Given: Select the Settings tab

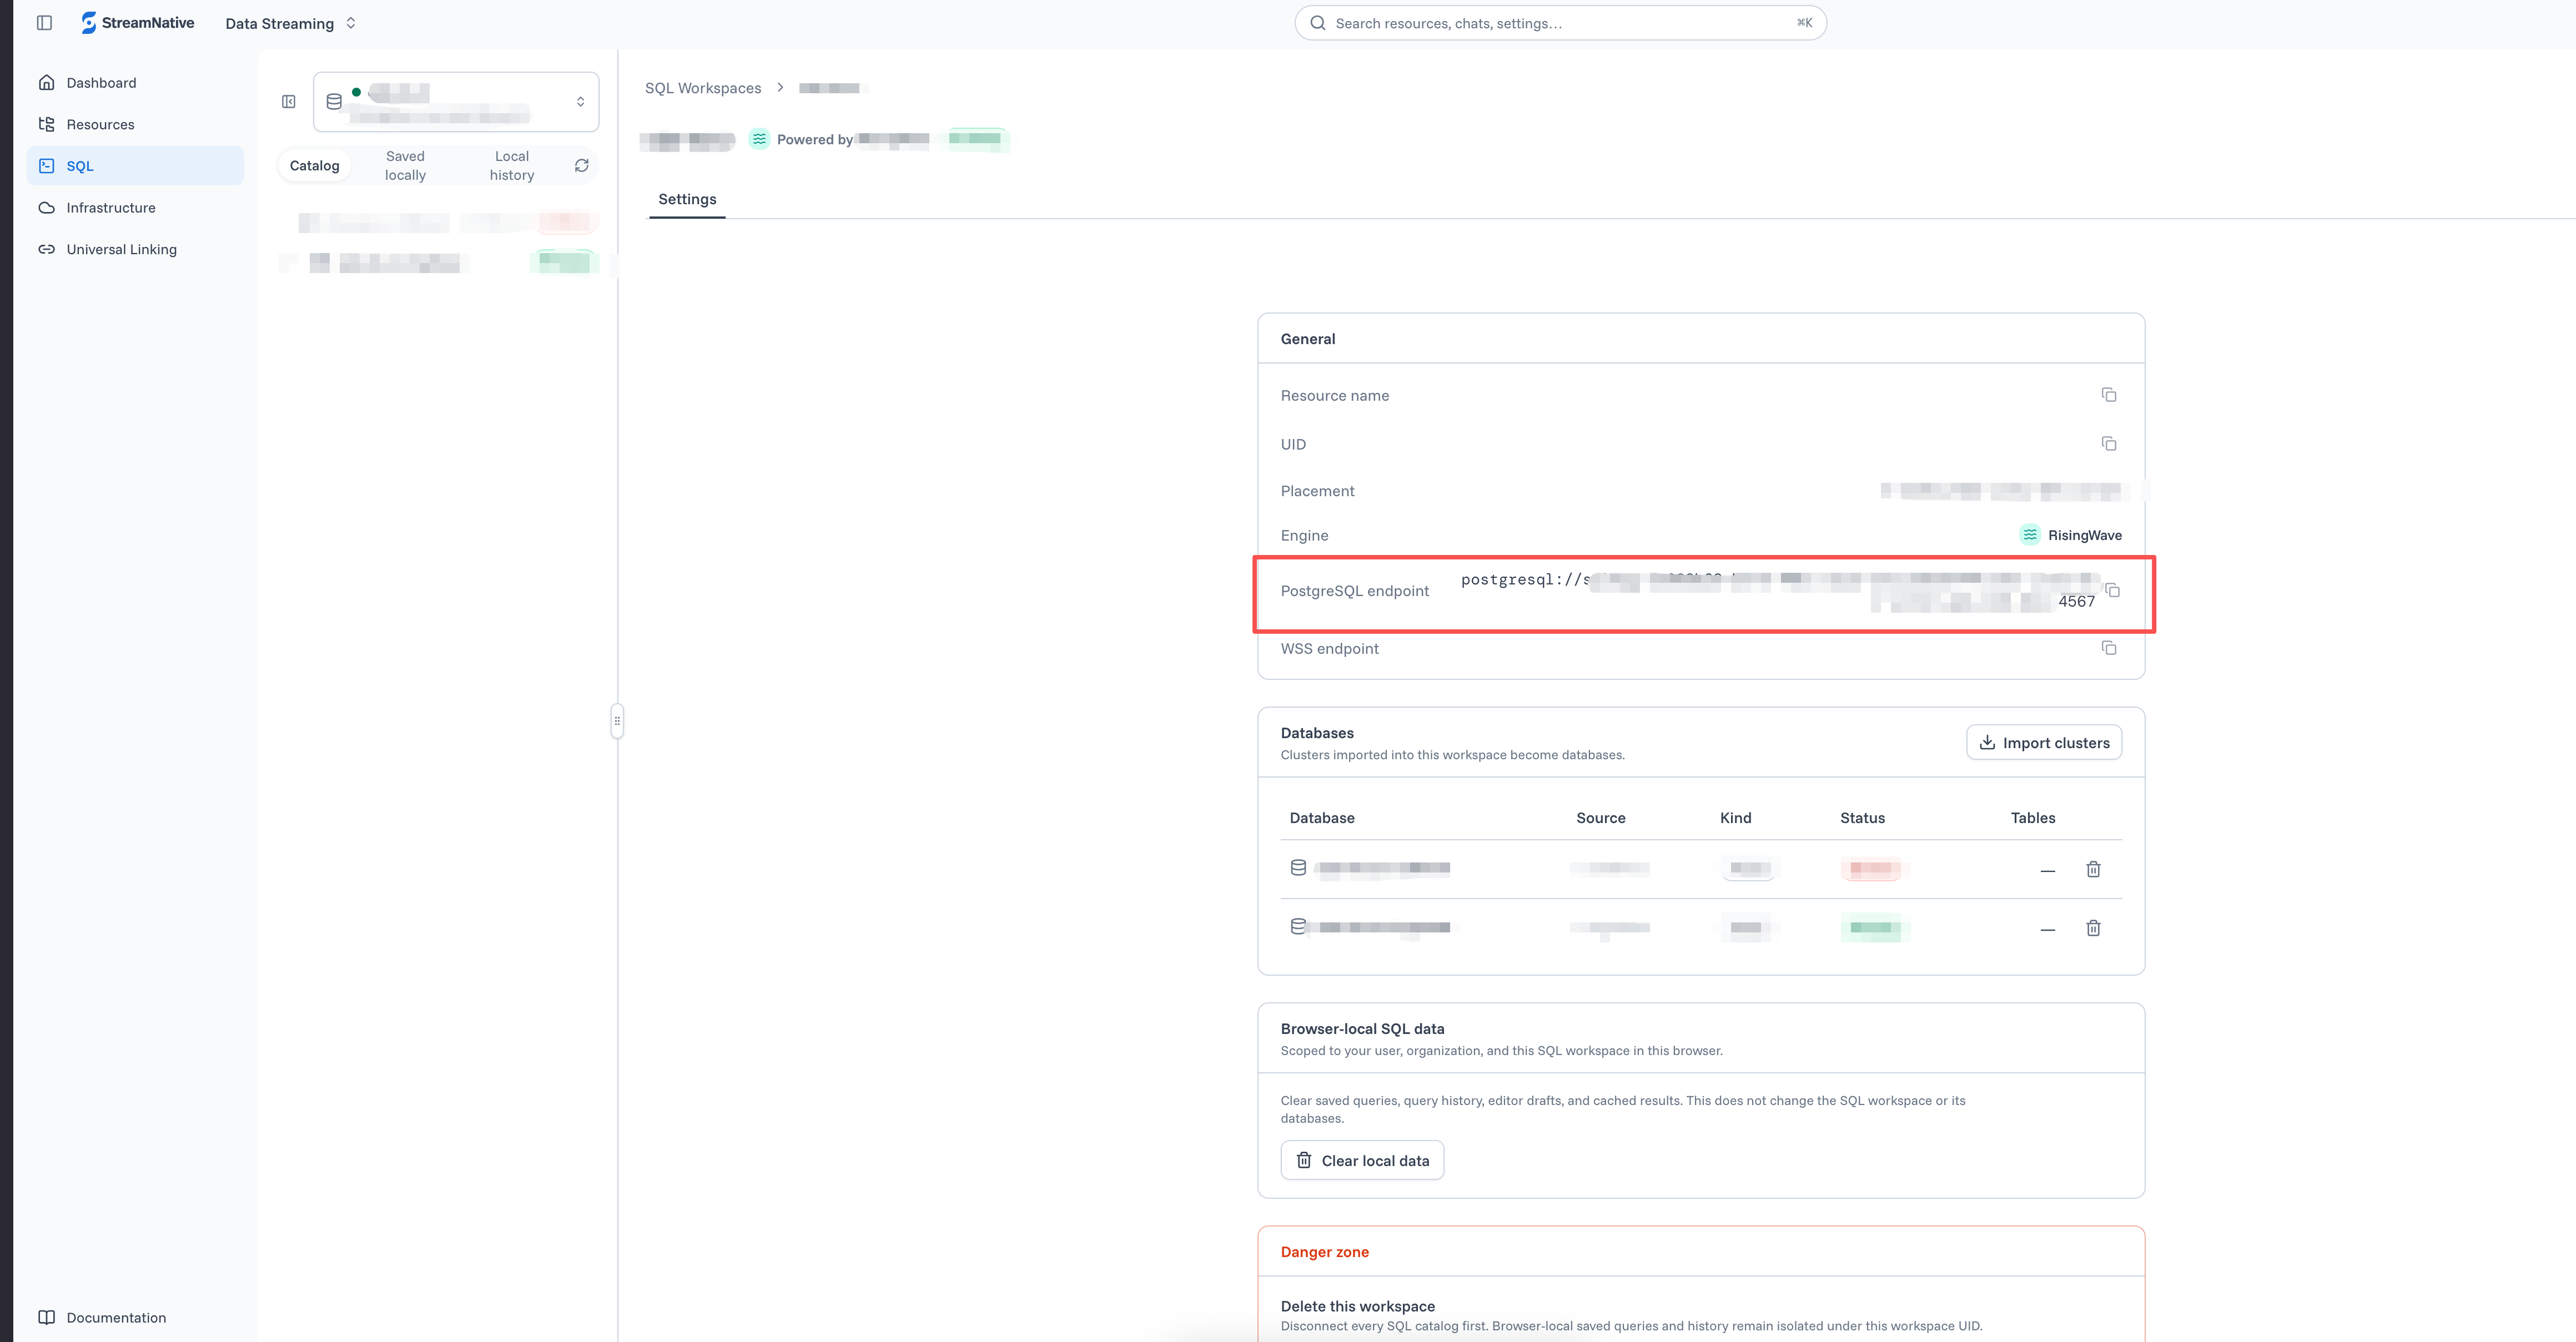Looking at the screenshot, I should coord(687,200).
